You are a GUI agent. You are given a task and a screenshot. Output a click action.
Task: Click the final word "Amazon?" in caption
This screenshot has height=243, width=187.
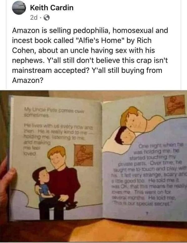point(27,80)
